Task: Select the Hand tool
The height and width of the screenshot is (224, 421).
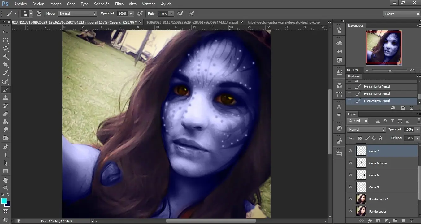Action: 6,180
